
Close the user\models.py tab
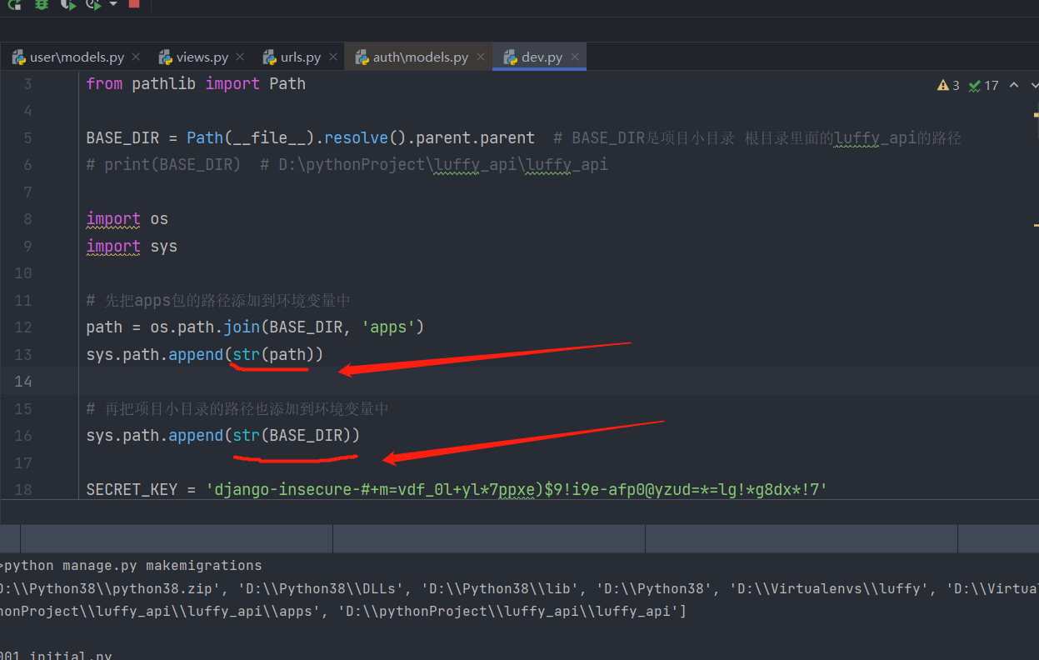[x=136, y=57]
